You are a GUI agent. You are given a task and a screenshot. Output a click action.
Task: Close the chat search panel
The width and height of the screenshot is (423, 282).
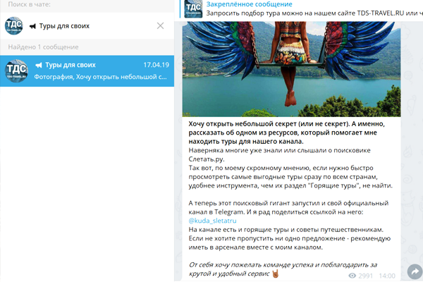tap(160, 26)
